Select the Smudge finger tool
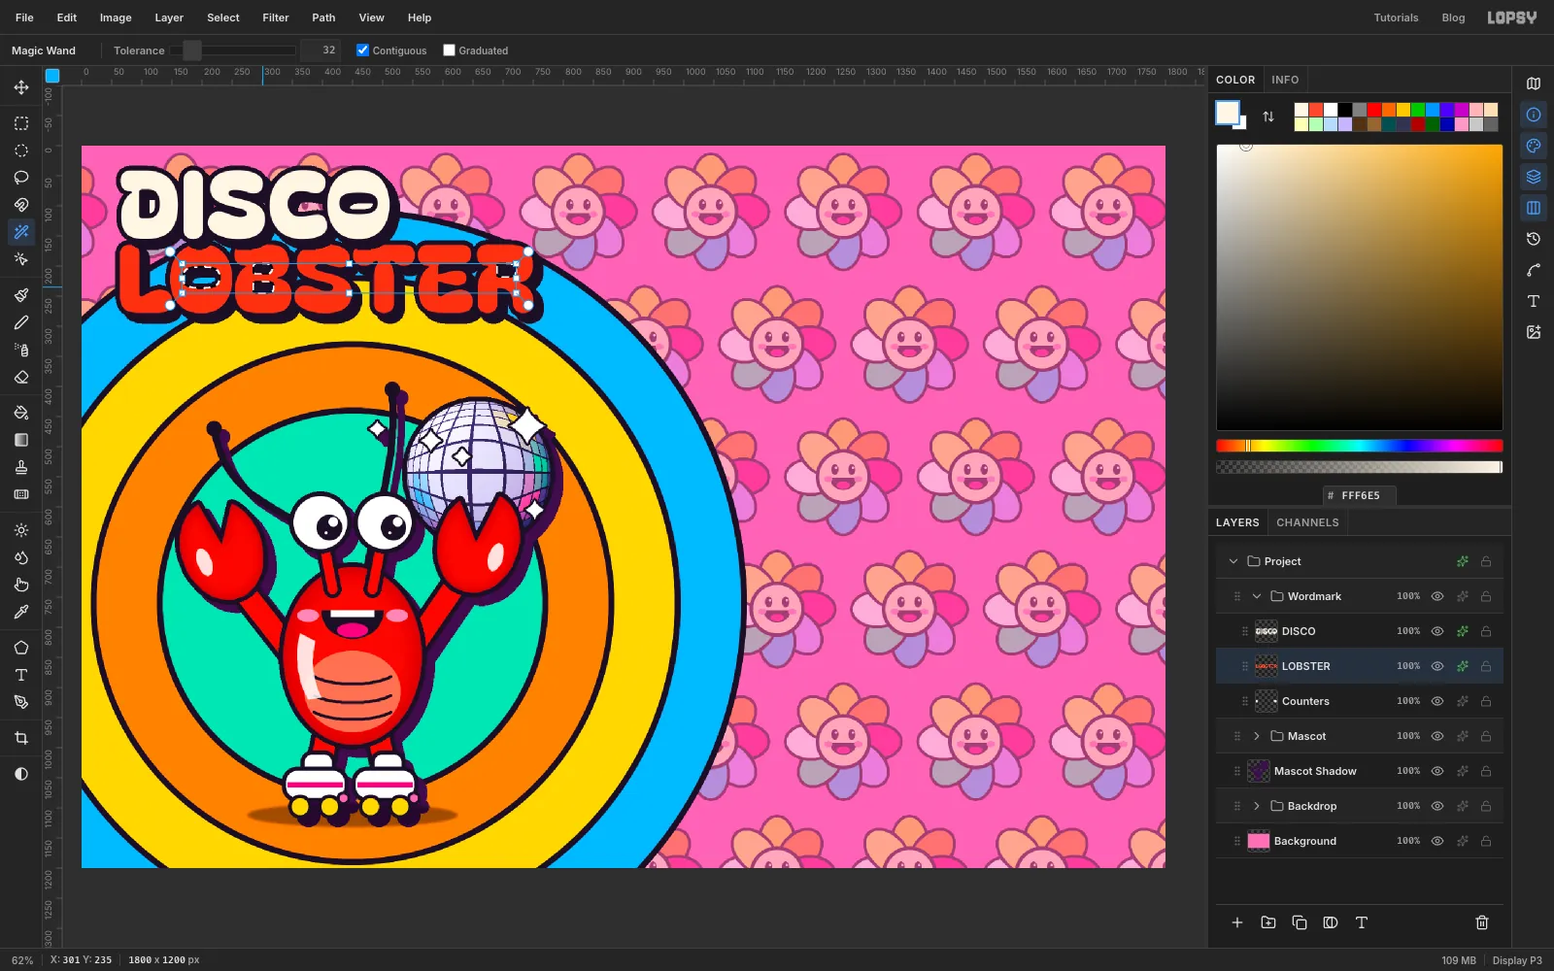Image resolution: width=1554 pixels, height=971 pixels. pyautogui.click(x=21, y=585)
